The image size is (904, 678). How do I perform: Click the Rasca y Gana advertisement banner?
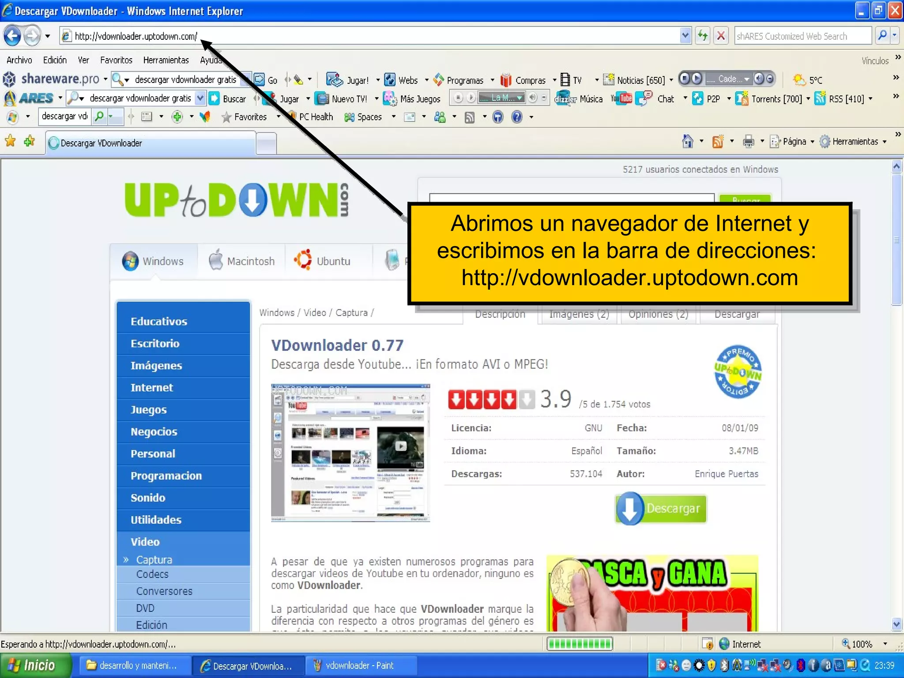tap(652, 593)
